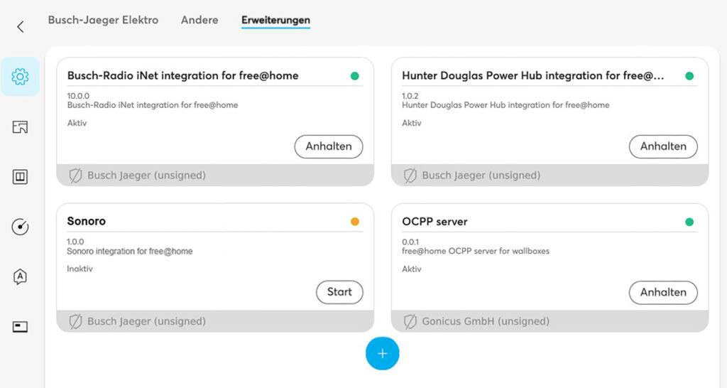Open the Busch-Radio iNet integration card title
Viewport: 727px width, 388px height.
pyautogui.click(x=182, y=75)
